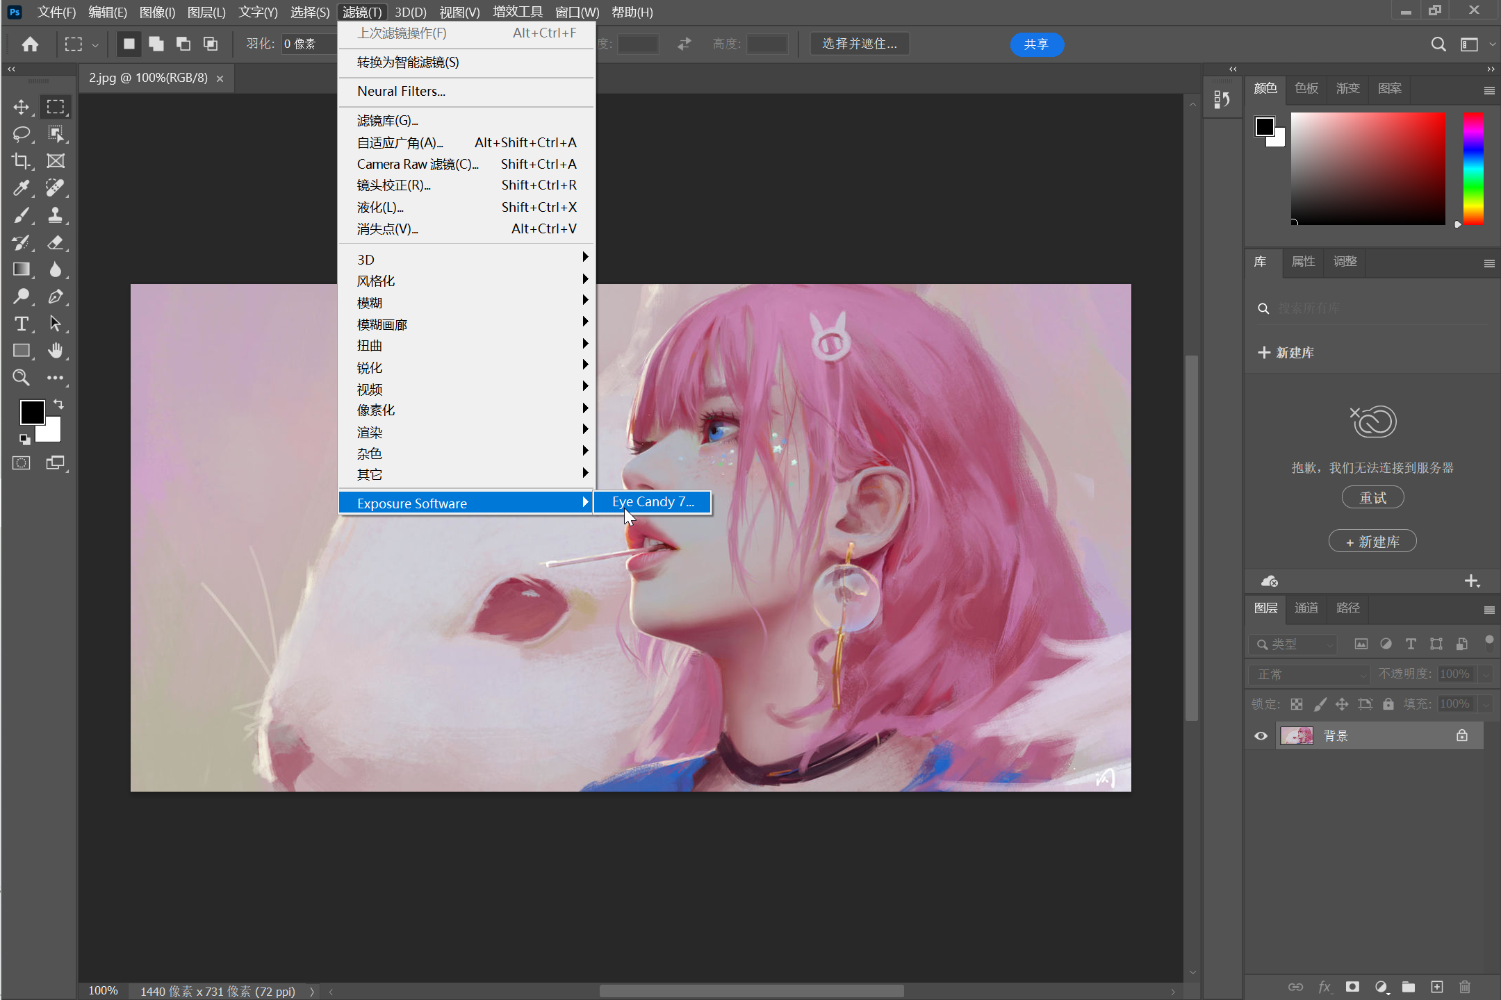The image size is (1501, 1000).
Task: Click the 共享 share button
Action: coord(1036,44)
